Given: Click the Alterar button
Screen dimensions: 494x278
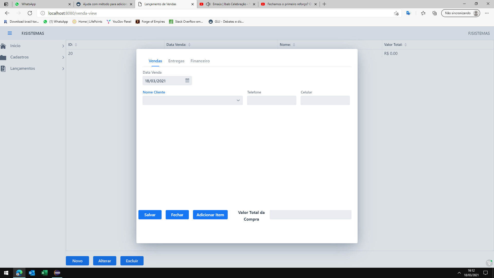Looking at the screenshot, I should point(105,261).
